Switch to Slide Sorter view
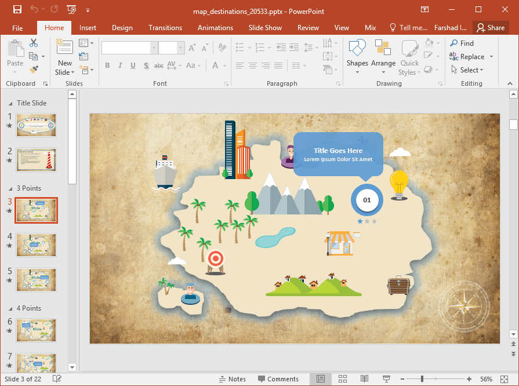This screenshot has height=386, width=519. pyautogui.click(x=342, y=379)
